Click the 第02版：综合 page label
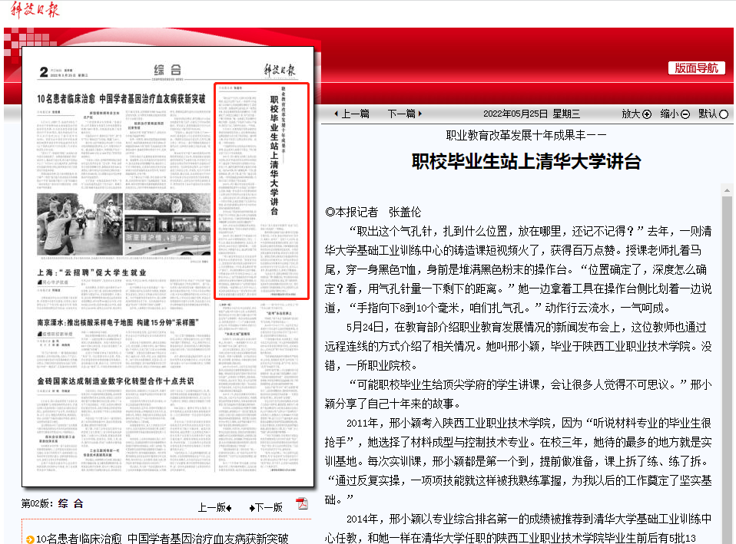Screen dimensions: 736x544 (52, 503)
